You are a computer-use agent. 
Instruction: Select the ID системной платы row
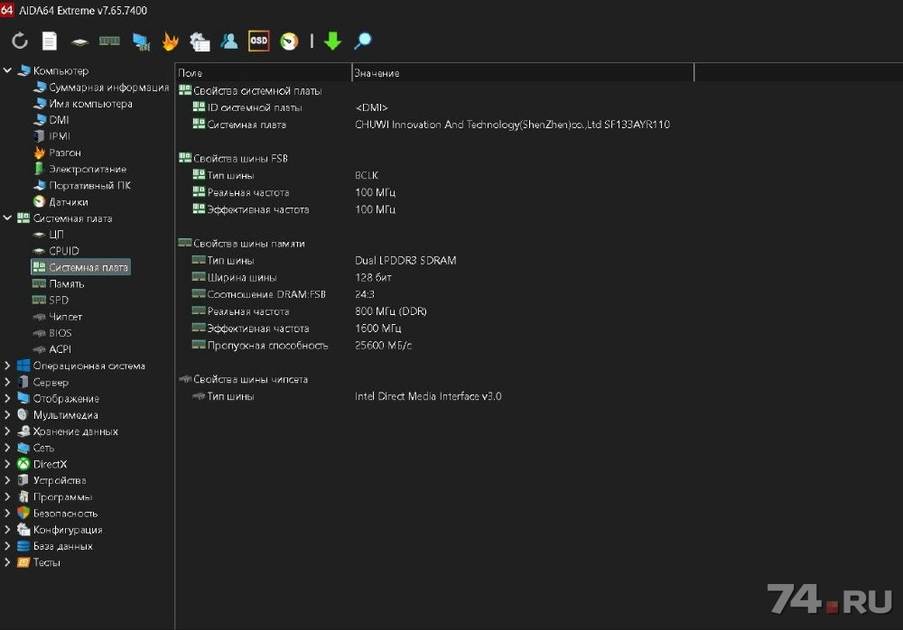pos(255,107)
